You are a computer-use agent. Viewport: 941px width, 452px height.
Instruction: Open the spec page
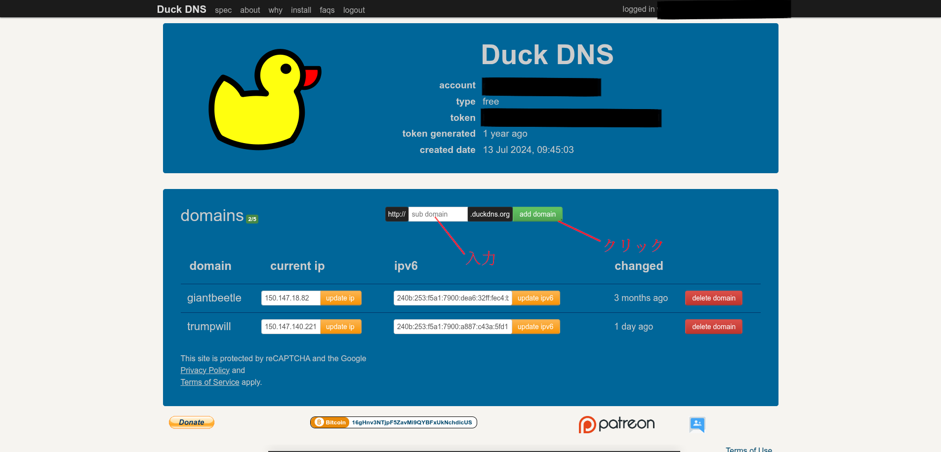click(223, 10)
